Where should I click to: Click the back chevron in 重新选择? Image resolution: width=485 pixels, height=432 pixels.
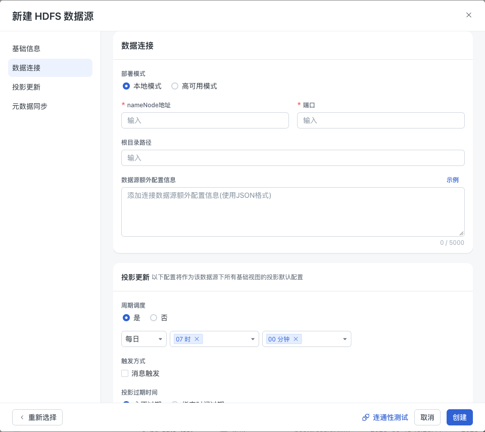point(22,417)
